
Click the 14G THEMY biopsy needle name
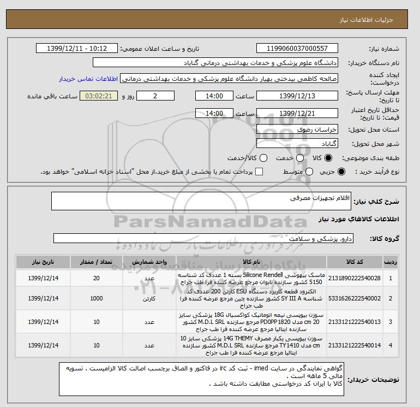pos(251,345)
